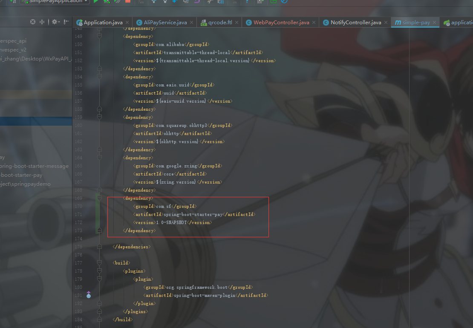
Task: Open project panel settings gear
Action: tap(55, 22)
